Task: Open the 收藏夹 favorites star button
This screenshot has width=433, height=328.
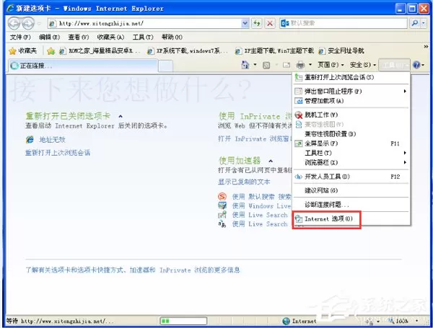Action: [x=23, y=51]
